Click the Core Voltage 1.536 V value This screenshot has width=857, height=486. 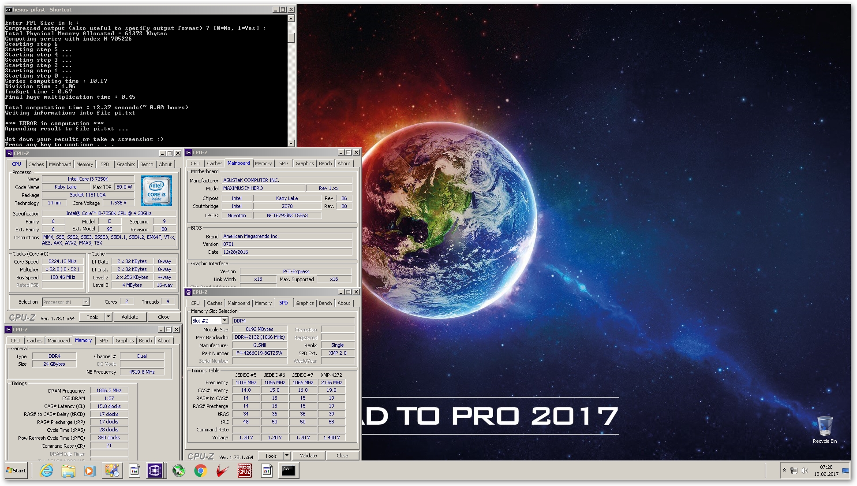[119, 203]
